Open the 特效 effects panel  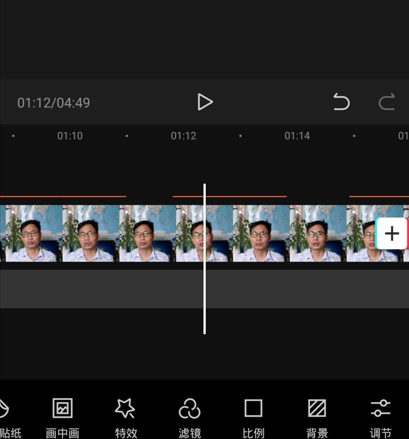tap(126, 416)
